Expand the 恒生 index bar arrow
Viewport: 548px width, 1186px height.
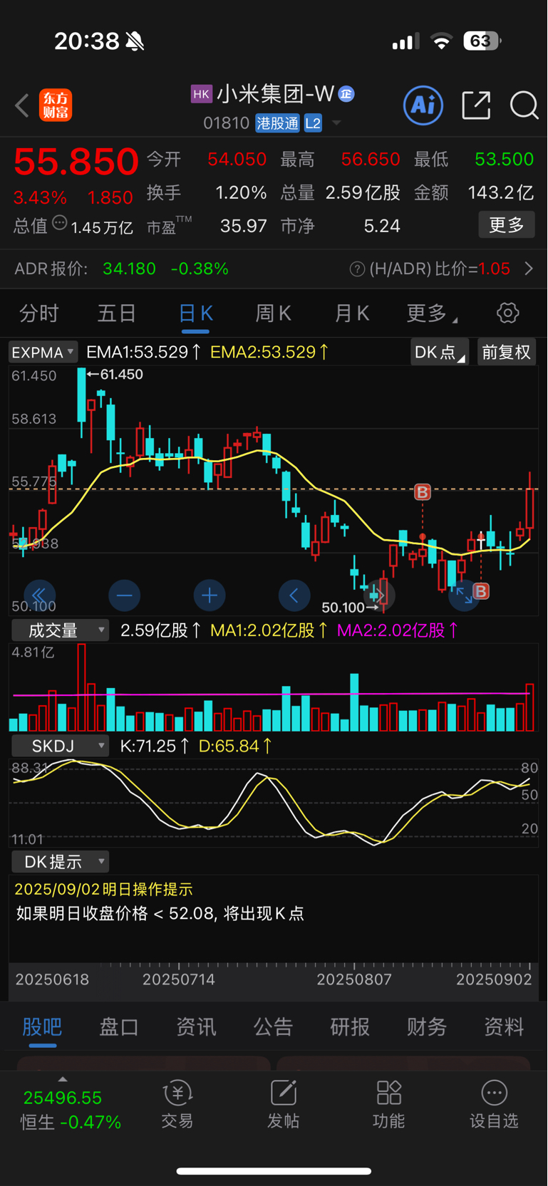(x=63, y=1079)
